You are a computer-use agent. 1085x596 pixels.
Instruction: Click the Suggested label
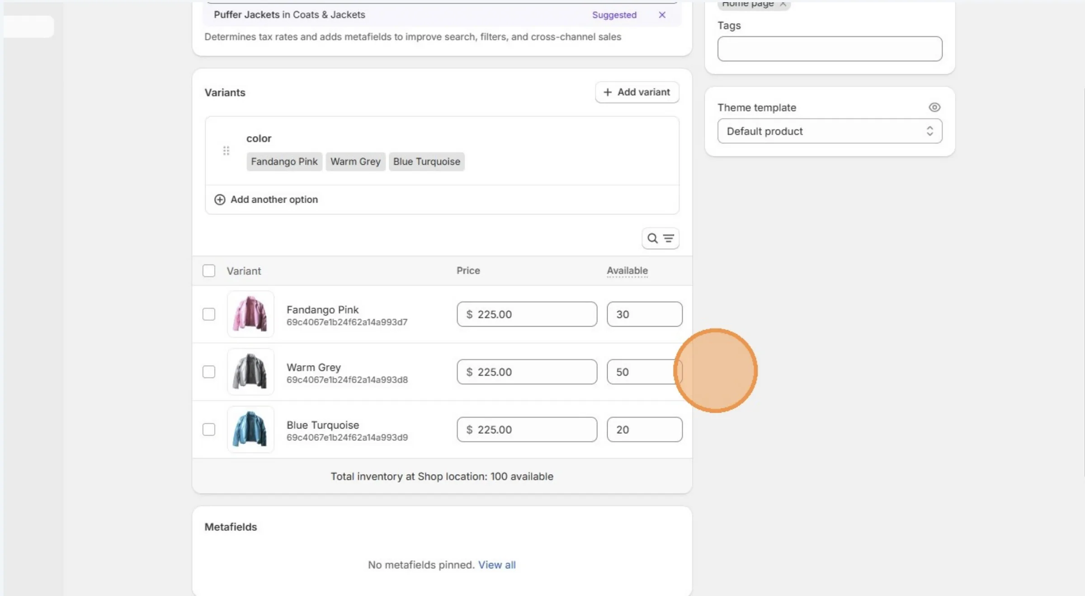click(x=614, y=15)
